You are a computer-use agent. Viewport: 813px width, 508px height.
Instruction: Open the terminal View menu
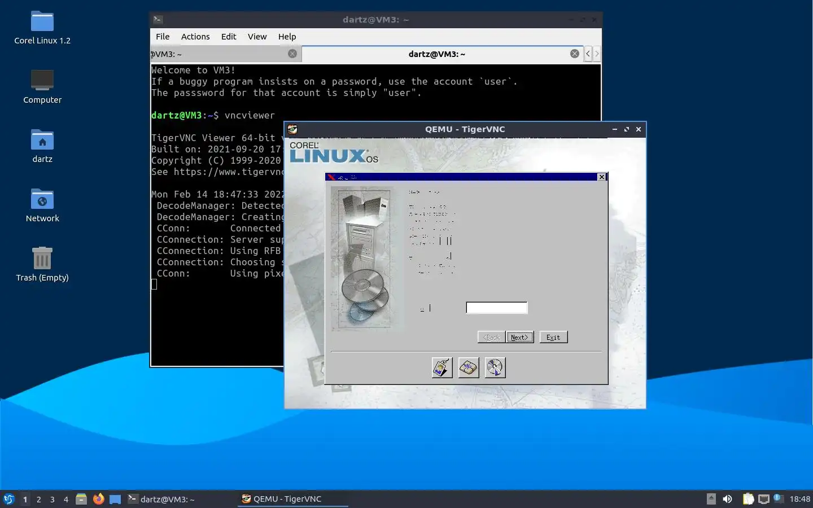point(257,37)
